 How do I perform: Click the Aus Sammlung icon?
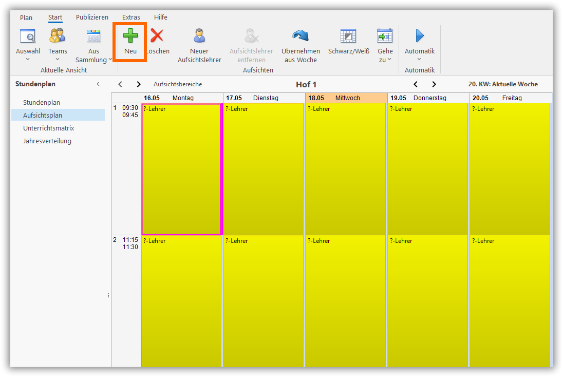(x=93, y=36)
